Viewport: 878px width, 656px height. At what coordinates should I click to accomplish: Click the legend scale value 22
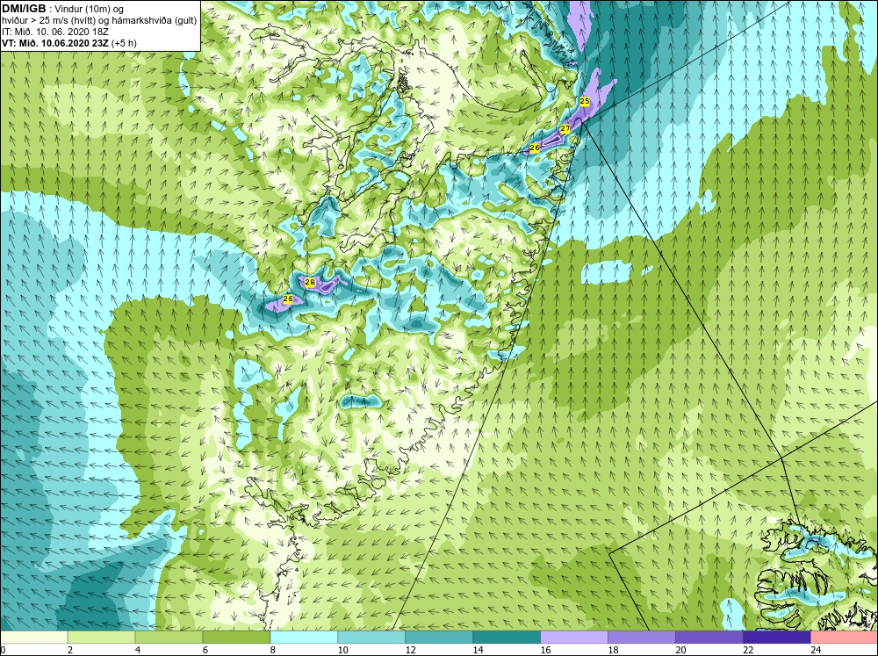click(748, 650)
